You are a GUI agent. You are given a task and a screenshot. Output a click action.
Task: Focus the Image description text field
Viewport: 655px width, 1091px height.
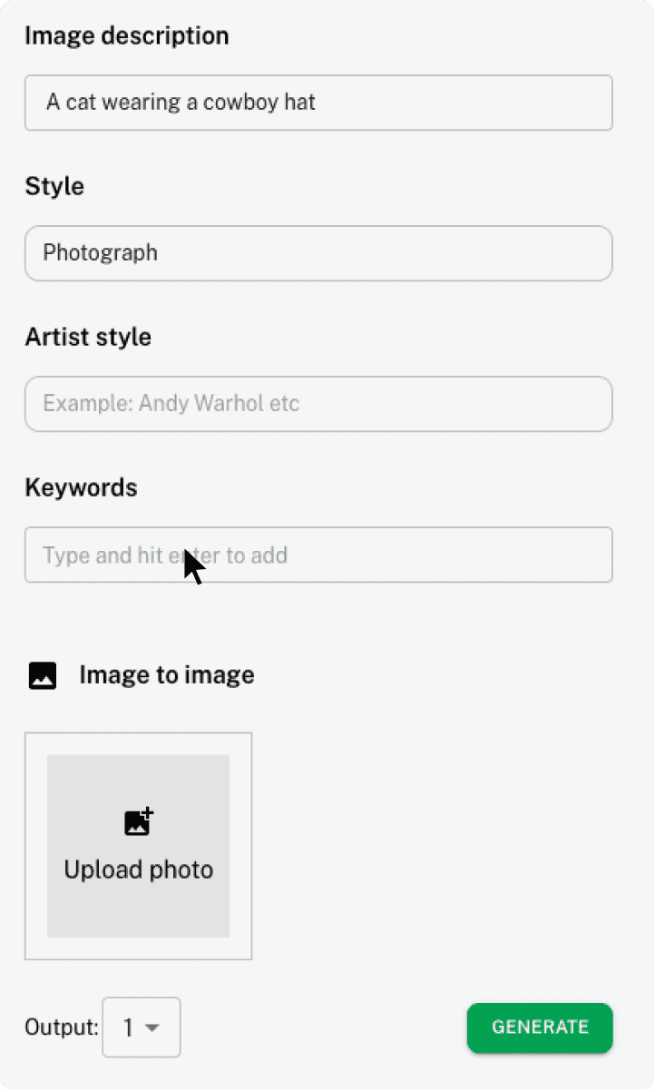pos(318,103)
